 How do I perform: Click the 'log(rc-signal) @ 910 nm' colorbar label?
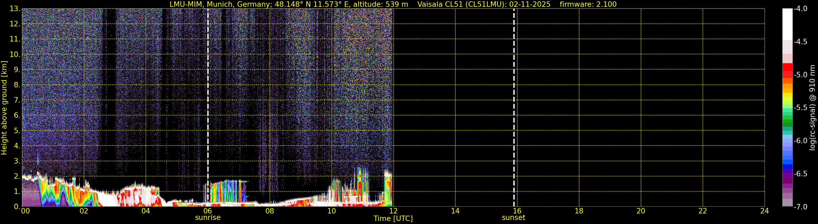(812, 108)
